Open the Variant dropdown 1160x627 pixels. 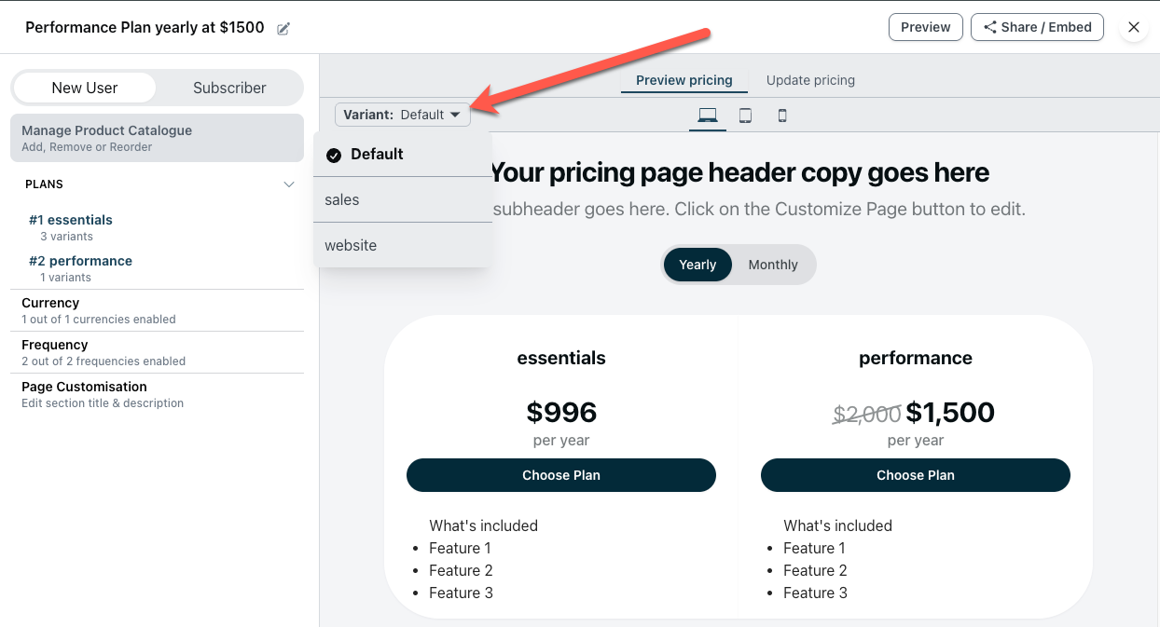tap(402, 115)
